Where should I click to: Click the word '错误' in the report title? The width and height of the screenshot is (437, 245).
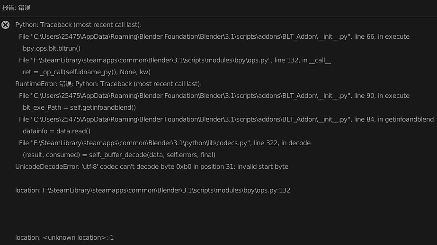[x=24, y=8]
